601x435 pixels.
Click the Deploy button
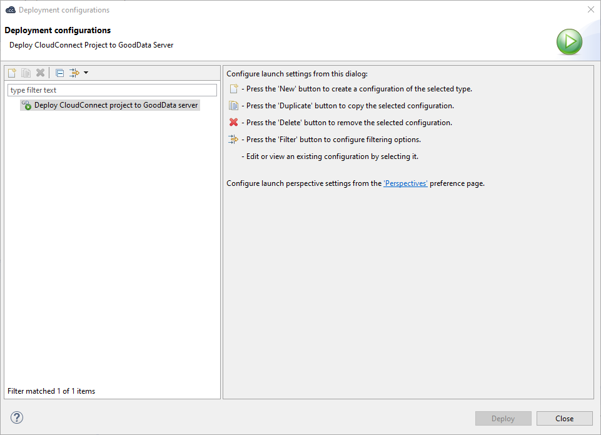coord(503,419)
